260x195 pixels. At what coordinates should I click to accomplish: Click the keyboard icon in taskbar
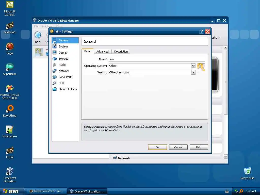(x=227, y=191)
